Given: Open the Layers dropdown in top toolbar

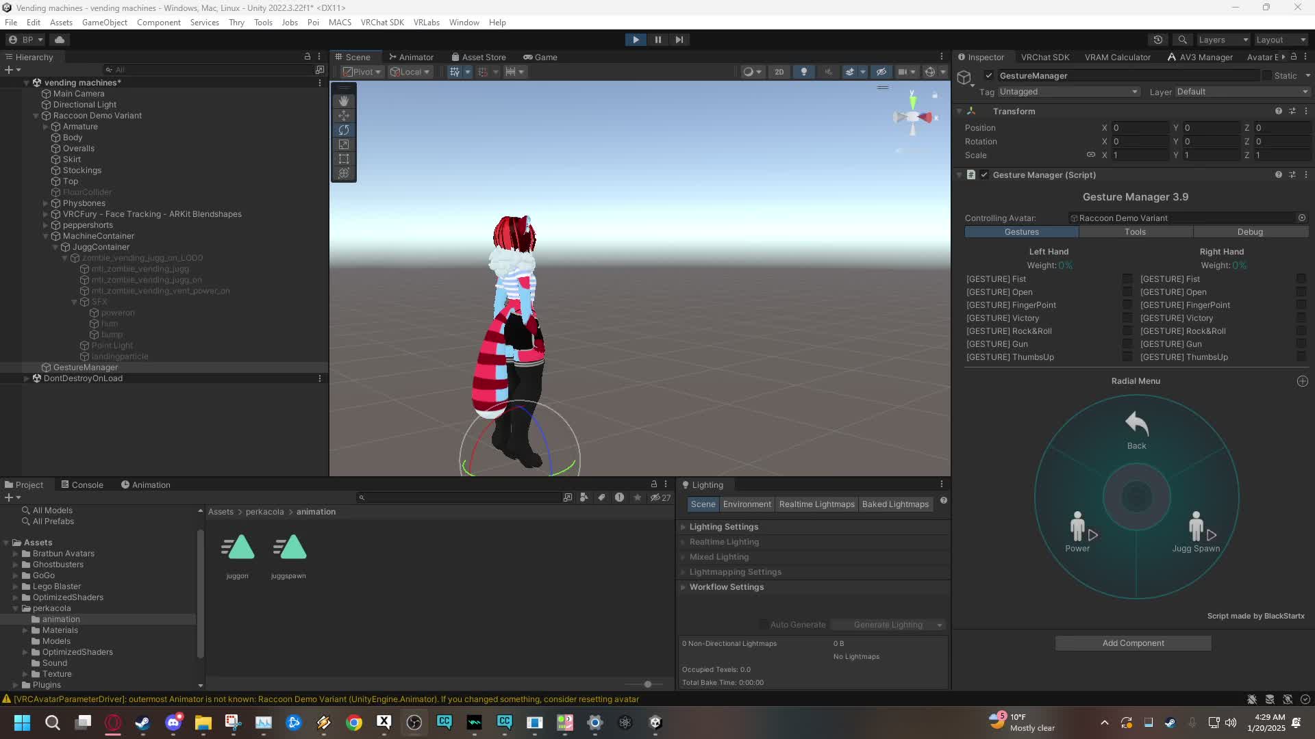Looking at the screenshot, I should 1223,40.
